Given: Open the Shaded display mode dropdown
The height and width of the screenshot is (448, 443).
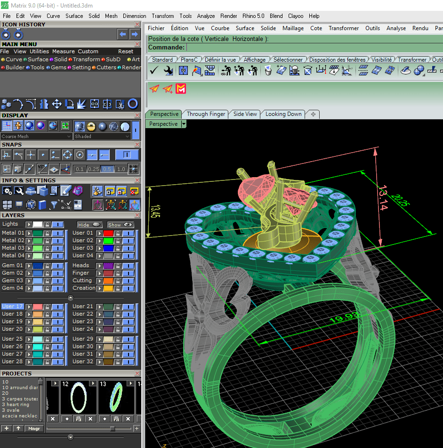Looking at the screenshot, I should point(102,136).
